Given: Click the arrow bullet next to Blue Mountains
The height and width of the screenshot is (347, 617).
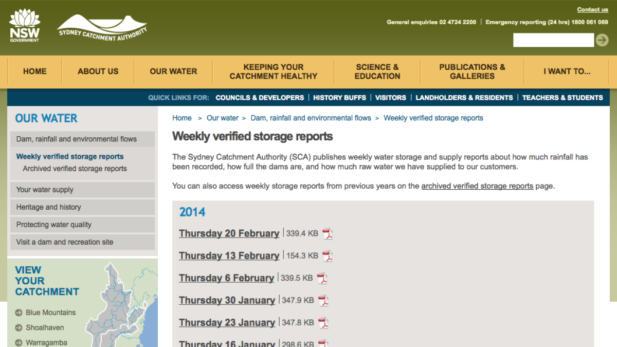Looking at the screenshot, I should click(x=20, y=313).
